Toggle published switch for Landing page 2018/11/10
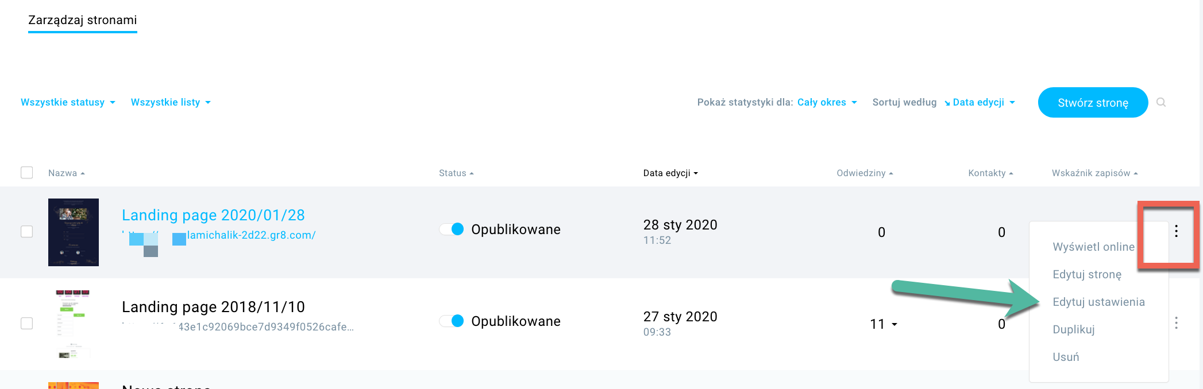 tap(452, 321)
